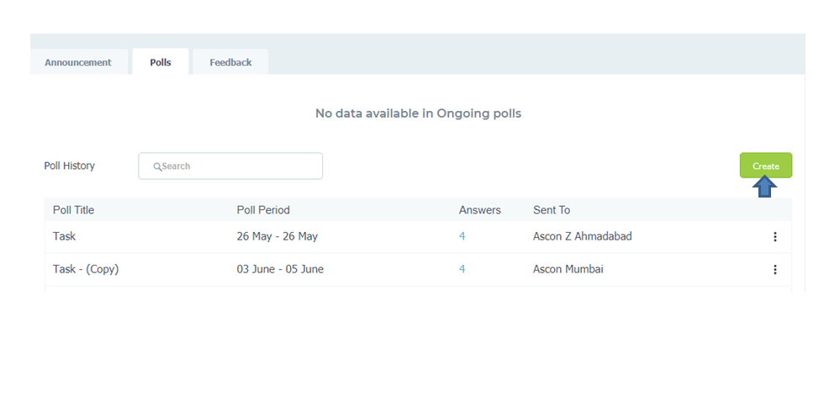Click the 03 June - 05 June period
The height and width of the screenshot is (401, 824).
click(280, 269)
